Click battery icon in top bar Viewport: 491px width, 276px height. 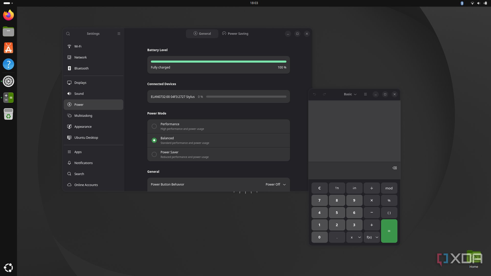pos(485,3)
